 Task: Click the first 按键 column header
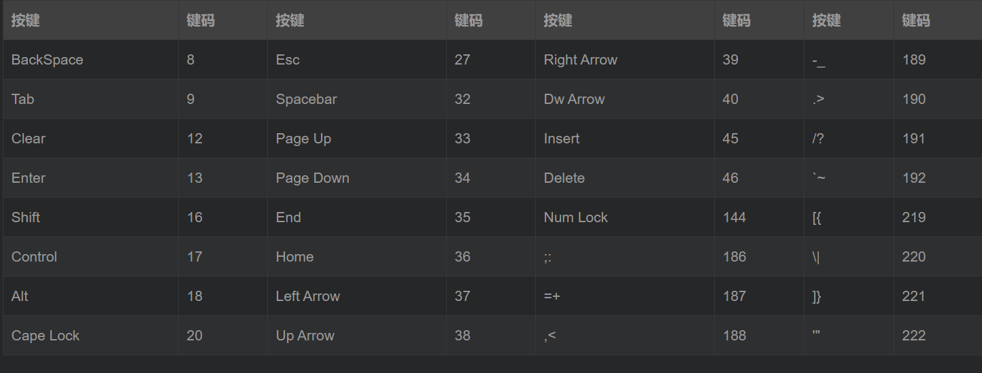point(26,20)
